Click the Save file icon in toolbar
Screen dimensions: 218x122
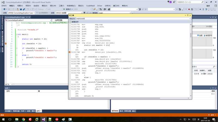click(x=21, y=9)
